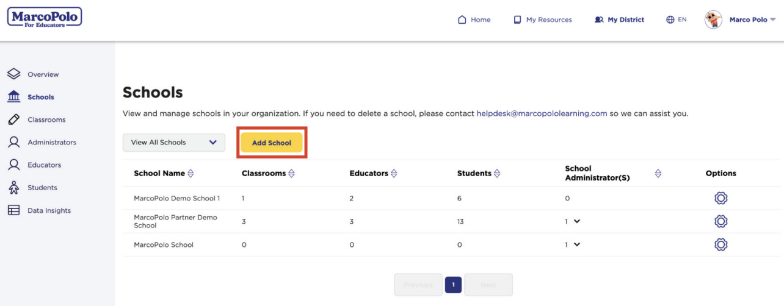Select Students in the sidebar

[42, 188]
